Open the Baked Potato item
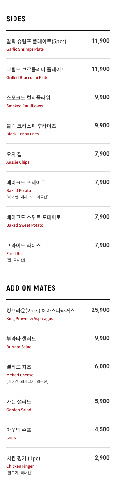Viewport: 116px width, 495px height. tap(58, 189)
